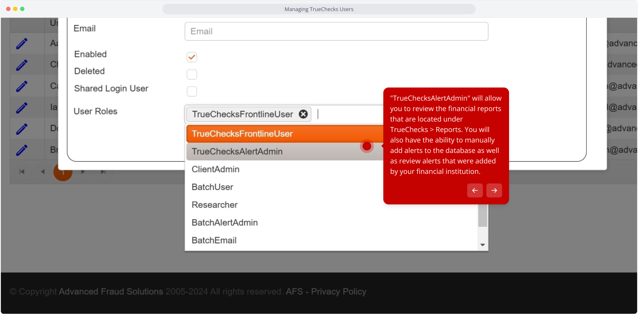Open the edit pencil in the Br row
Viewport: 638px width, 314px height.
pyautogui.click(x=22, y=150)
